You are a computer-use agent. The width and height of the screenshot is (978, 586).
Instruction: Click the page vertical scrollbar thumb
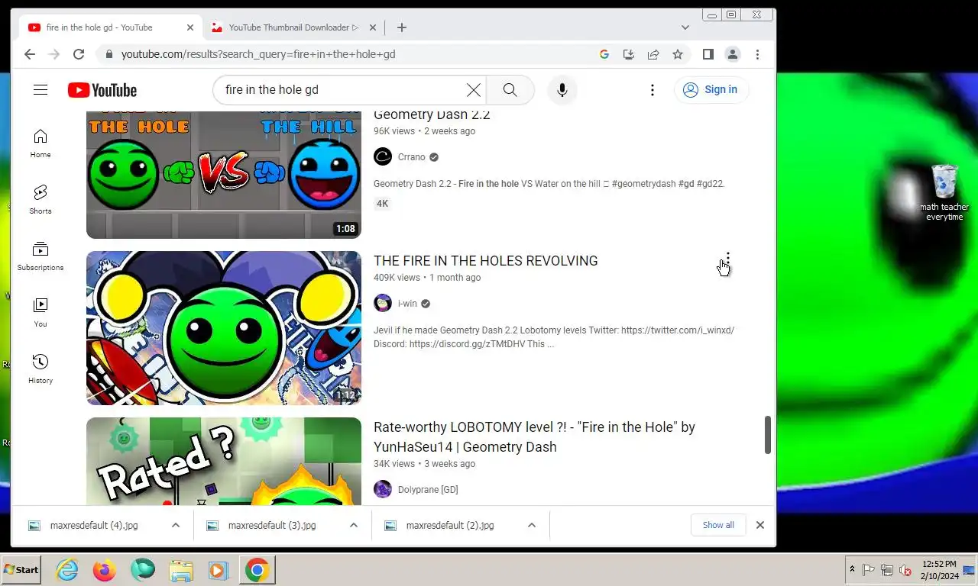click(x=768, y=435)
